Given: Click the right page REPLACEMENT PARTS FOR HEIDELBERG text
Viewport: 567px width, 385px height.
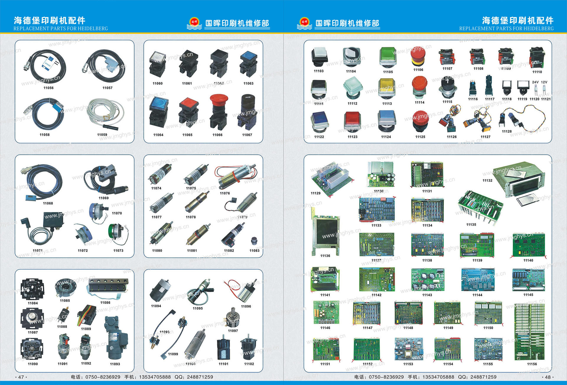Looking at the screenshot, I should click(x=506, y=29).
